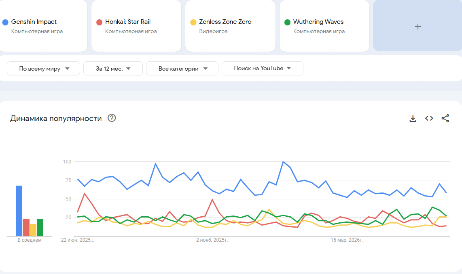
Task: Select the Zenless Zone Zero term card
Action: pyautogui.click(x=231, y=26)
